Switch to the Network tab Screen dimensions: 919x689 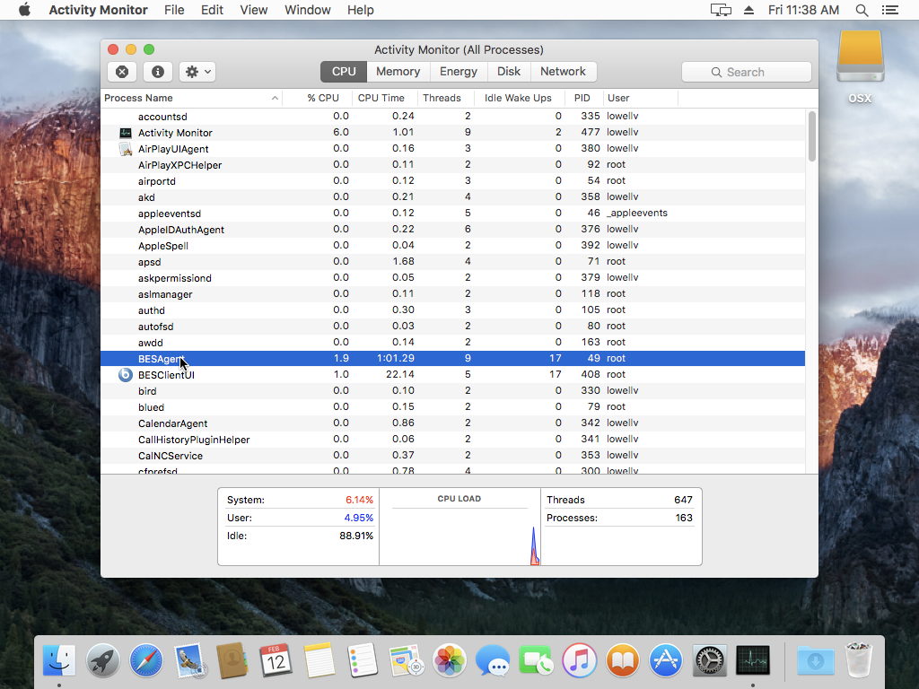(x=563, y=72)
